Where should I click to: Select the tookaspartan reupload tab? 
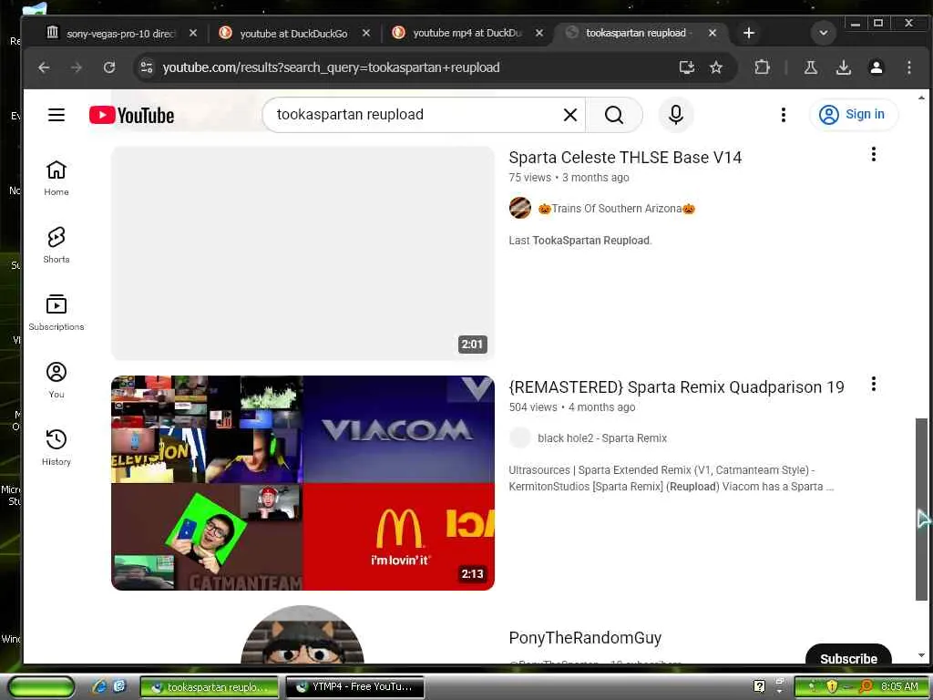click(x=635, y=33)
